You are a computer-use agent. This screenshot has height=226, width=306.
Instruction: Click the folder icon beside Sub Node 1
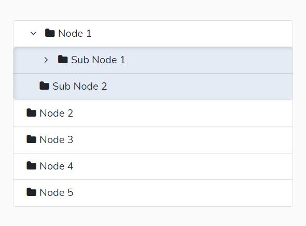tap(63, 59)
